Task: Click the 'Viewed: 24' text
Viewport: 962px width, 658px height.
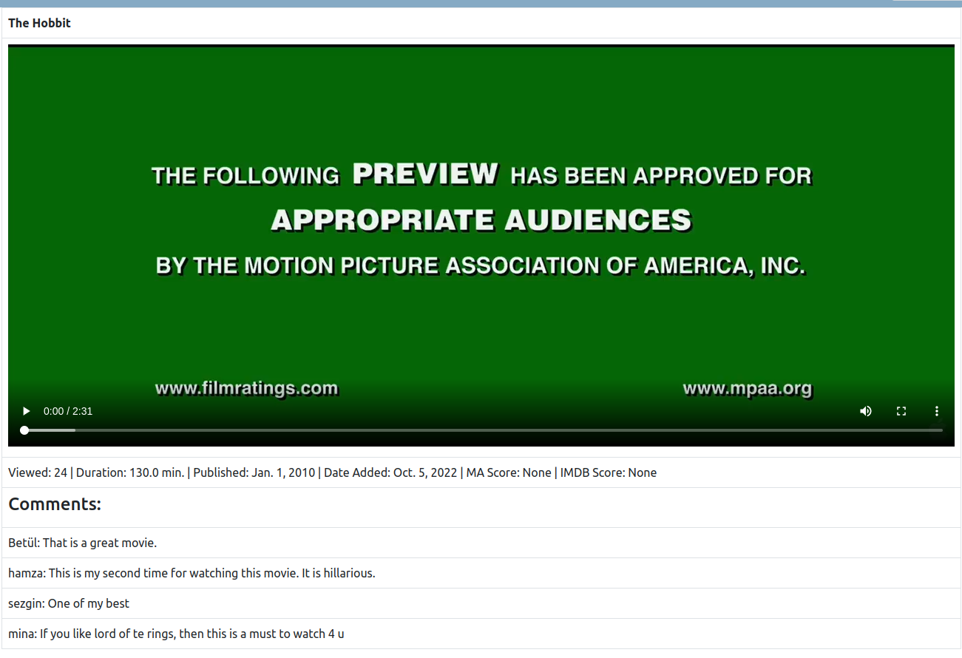Action: pos(38,472)
